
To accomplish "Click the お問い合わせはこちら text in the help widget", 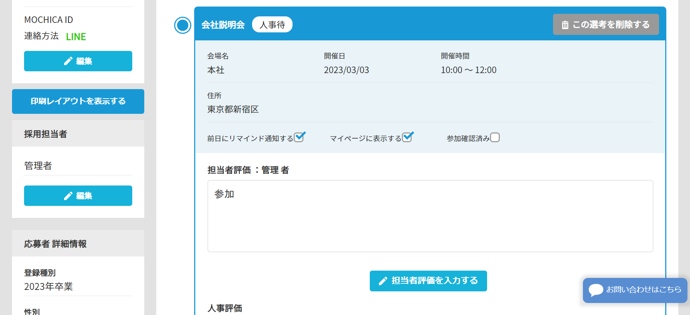I will pos(643,290).
